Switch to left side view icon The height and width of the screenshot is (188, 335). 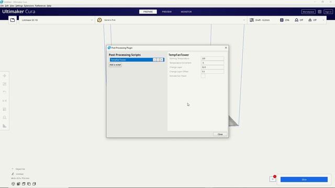pyautogui.click(x=29, y=184)
